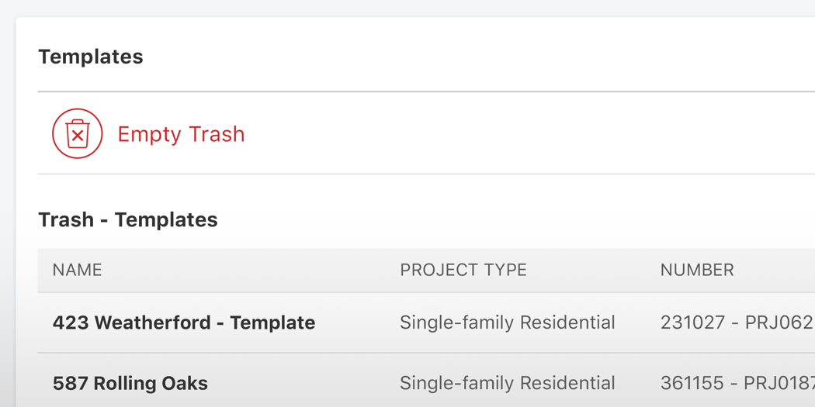This screenshot has width=815, height=407.
Task: Click the Templates page heading
Action: click(x=90, y=57)
